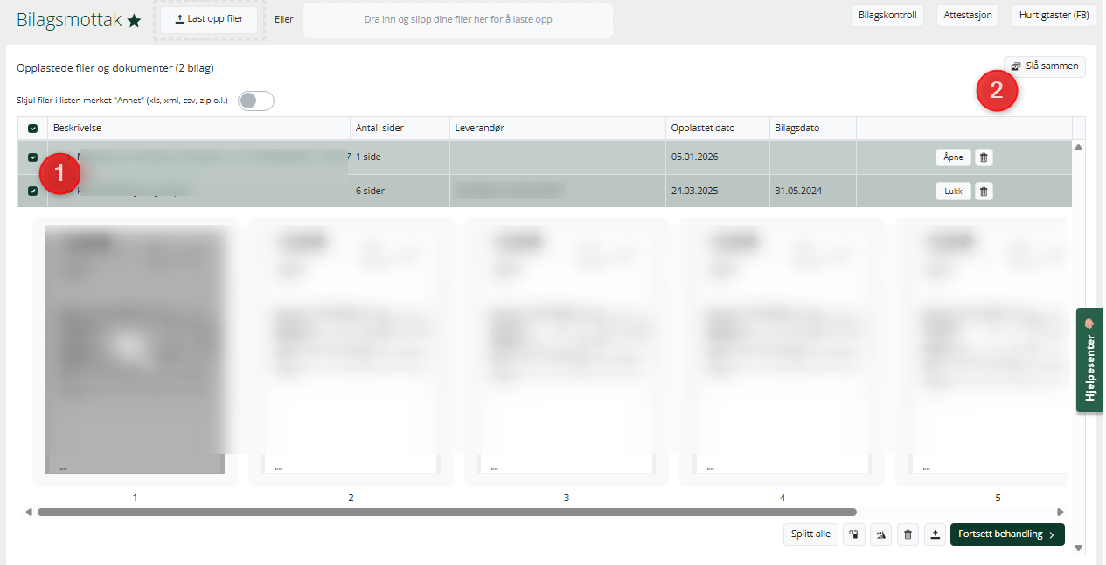Click Åpne to expand the 1 side document
1106x565 pixels.
click(x=953, y=157)
